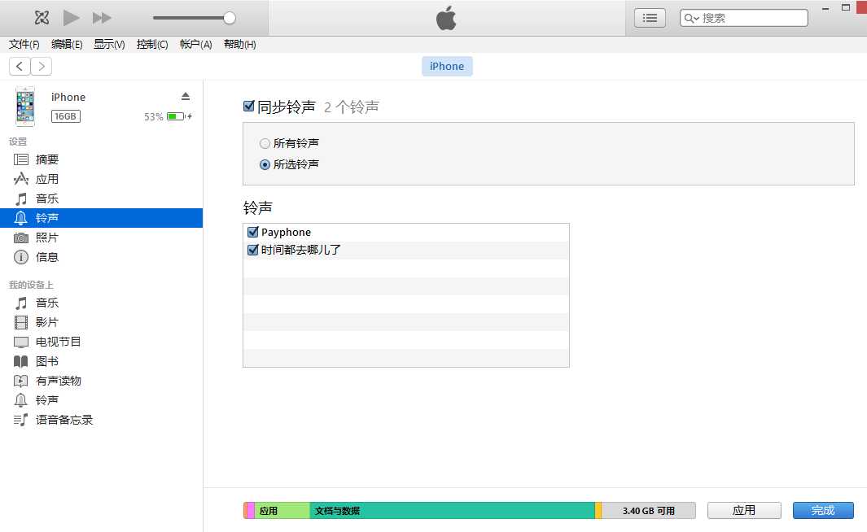
Task: Open 语音备忘录 voice memos
Action: [101, 420]
